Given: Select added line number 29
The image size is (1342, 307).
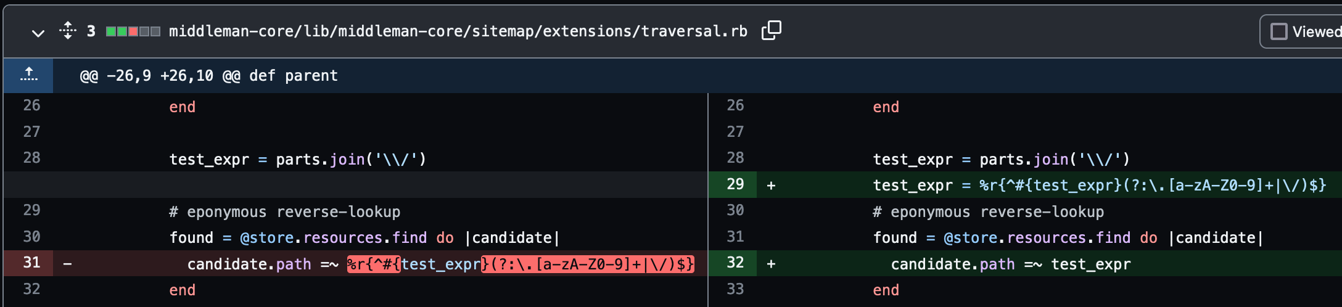Looking at the screenshot, I should click(x=735, y=184).
